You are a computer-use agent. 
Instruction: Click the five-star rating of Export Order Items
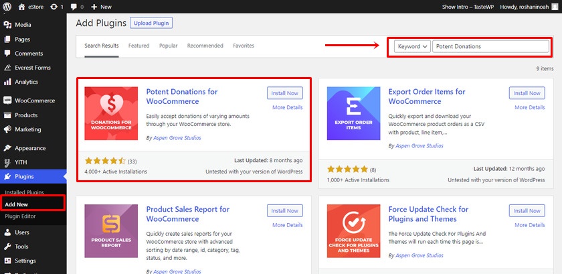pos(347,169)
